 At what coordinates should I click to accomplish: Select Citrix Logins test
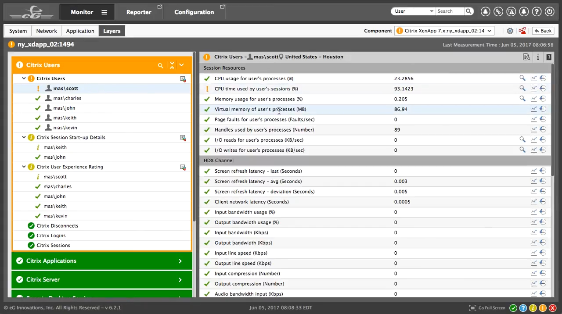51,235
